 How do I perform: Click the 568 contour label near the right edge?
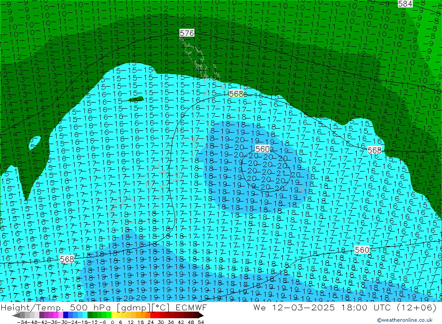tap(375, 151)
